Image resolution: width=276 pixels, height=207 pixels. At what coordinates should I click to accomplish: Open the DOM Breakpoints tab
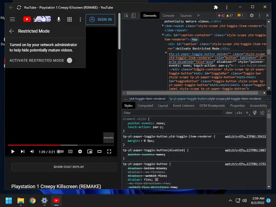coord(212,106)
